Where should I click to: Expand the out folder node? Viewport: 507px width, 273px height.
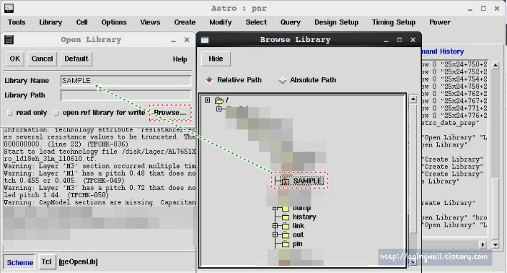coord(275,234)
